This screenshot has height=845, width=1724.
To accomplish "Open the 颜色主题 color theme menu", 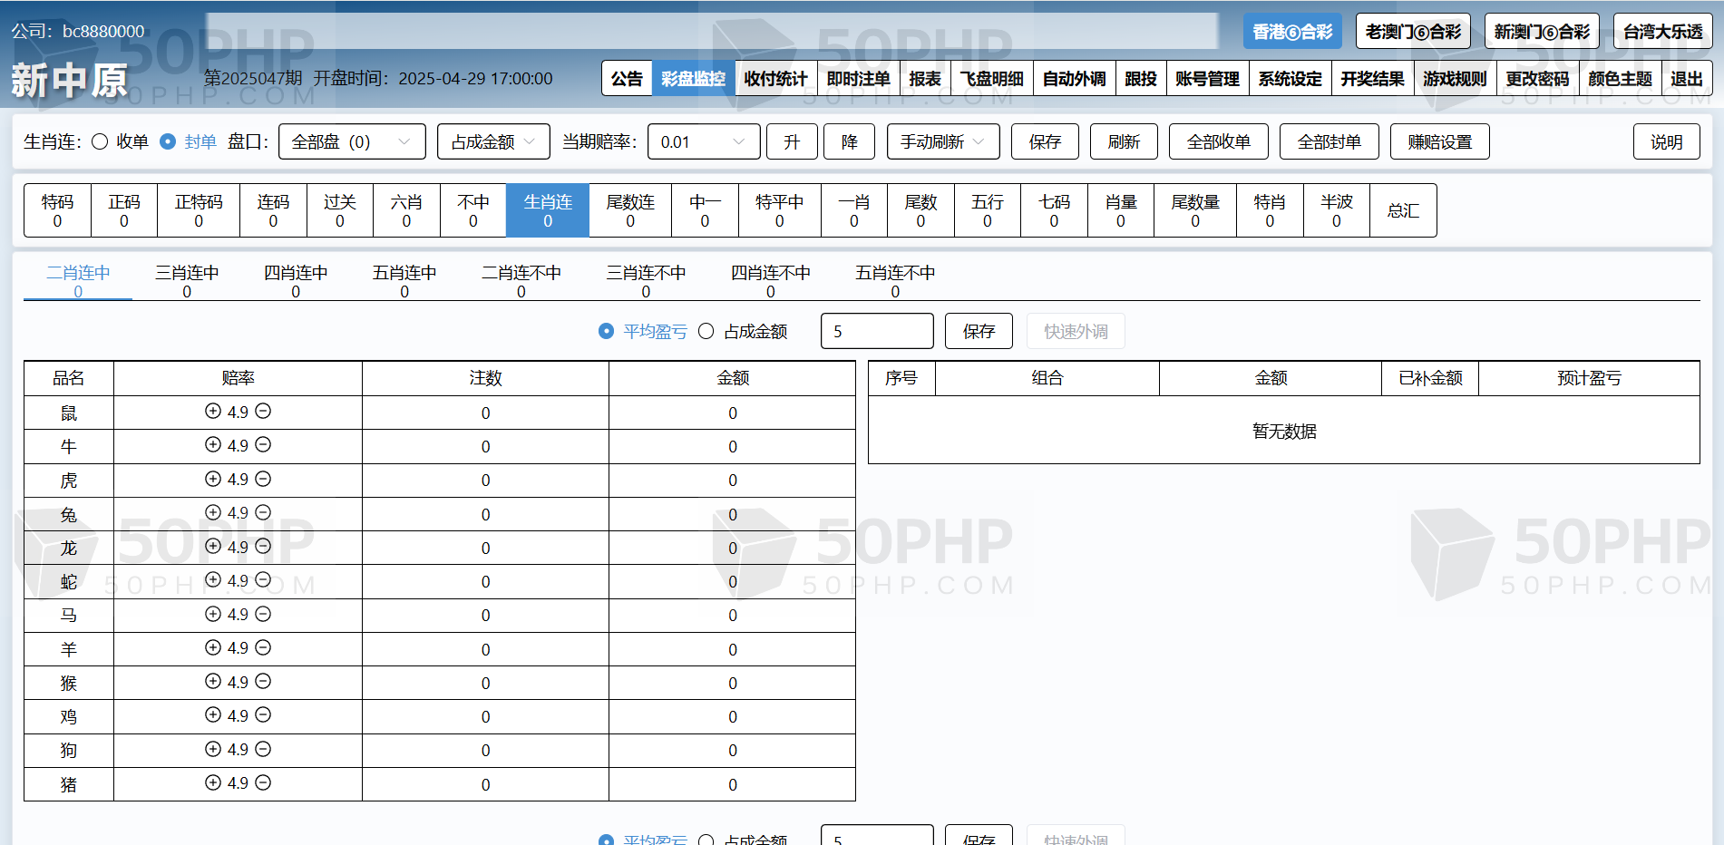I will point(1620,79).
